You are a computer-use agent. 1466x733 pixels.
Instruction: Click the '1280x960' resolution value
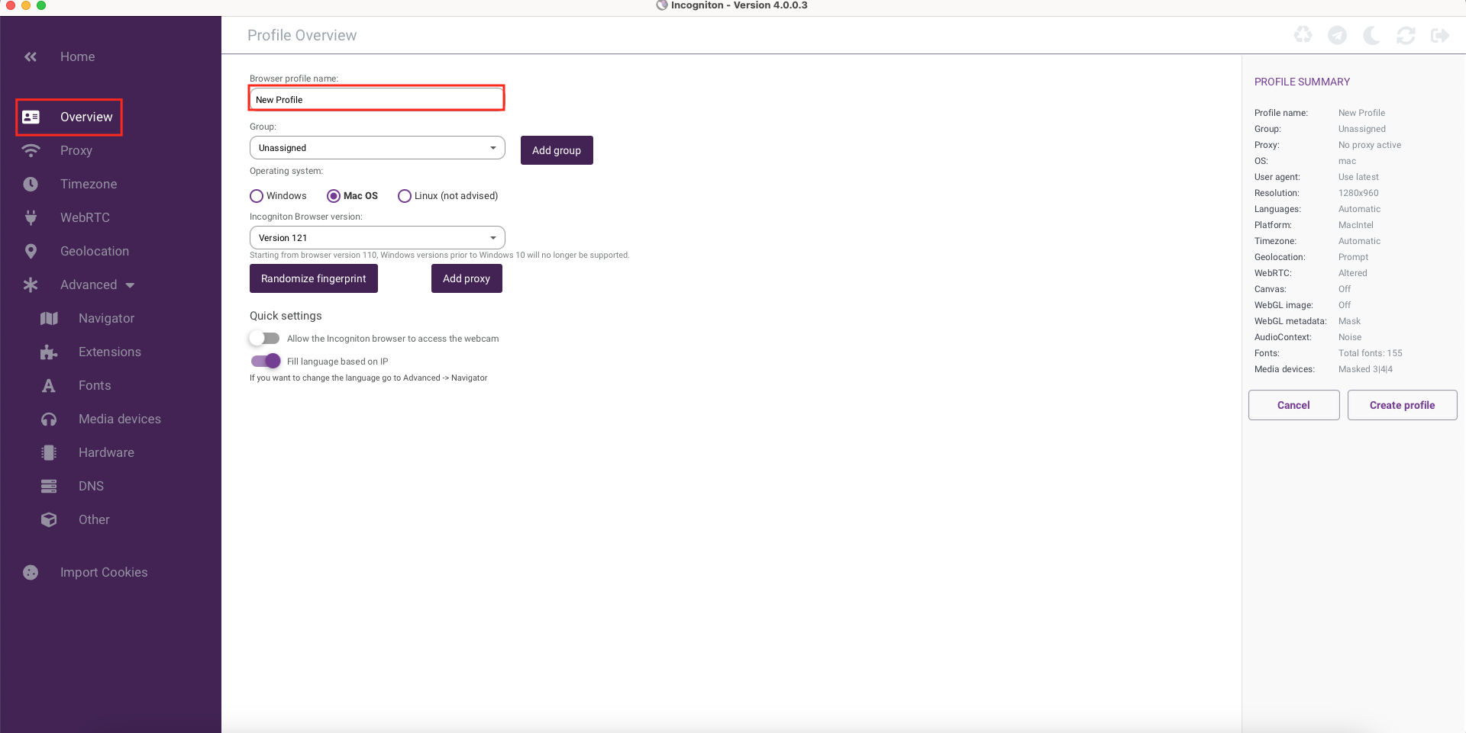1358,193
